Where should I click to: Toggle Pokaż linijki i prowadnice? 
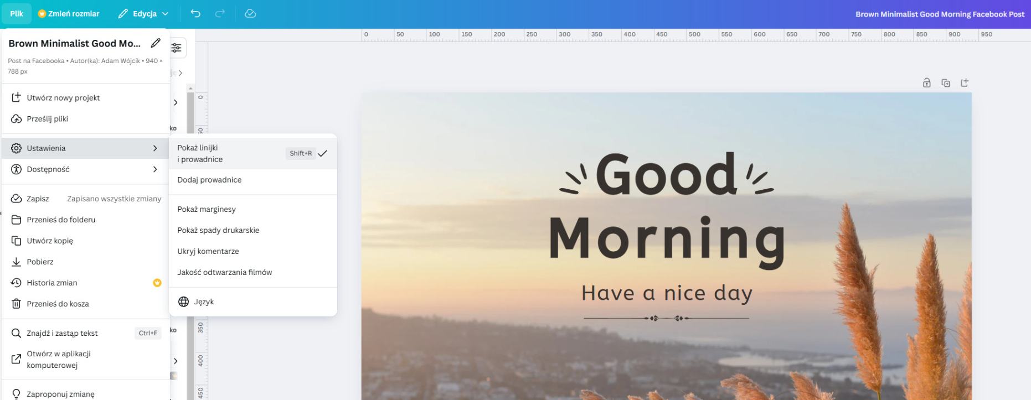253,153
